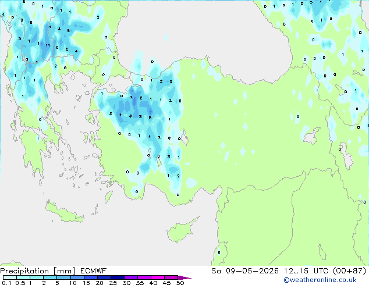
Task: Click the 'Sa 09-05-2026' date text
Action: (x=245, y=271)
